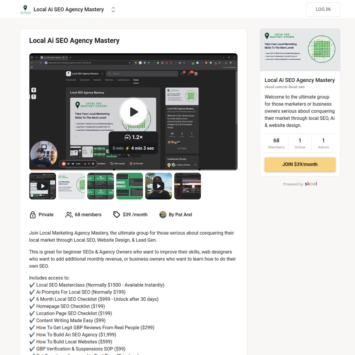Open Pat Arel's profile avatar
This screenshot has width=355, height=355.
tap(163, 215)
